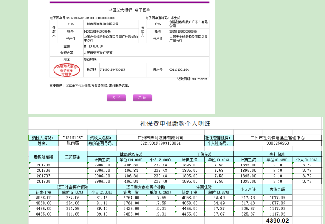325x224 pixels.
Task: Select the 社保费申报缴款个人明细 sheet title
Action: 175,123
